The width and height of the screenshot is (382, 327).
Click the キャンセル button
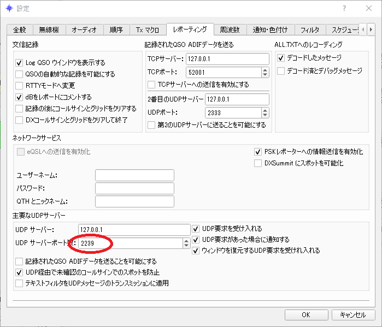click(x=353, y=315)
